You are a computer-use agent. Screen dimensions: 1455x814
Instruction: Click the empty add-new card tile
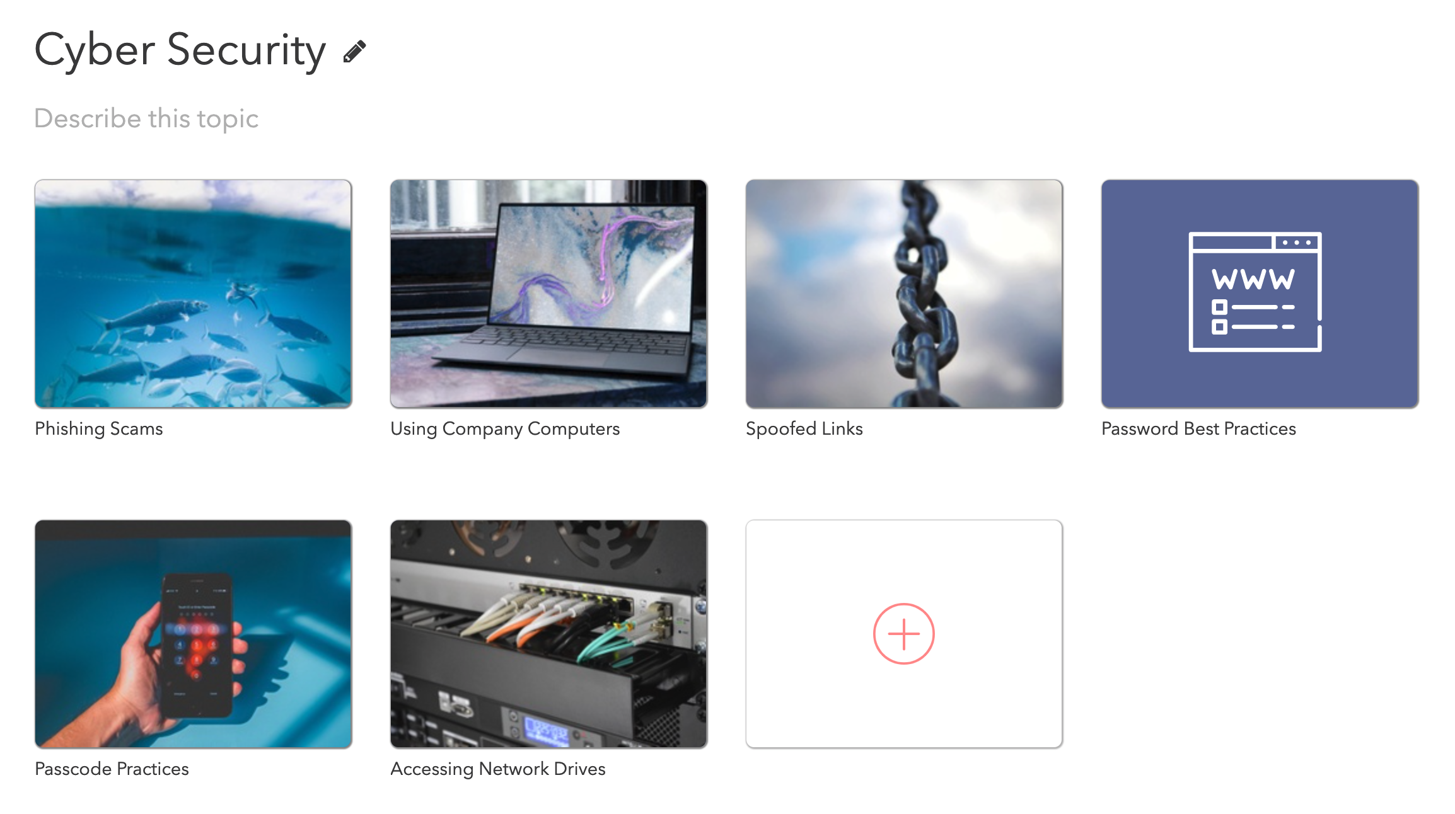(904, 634)
